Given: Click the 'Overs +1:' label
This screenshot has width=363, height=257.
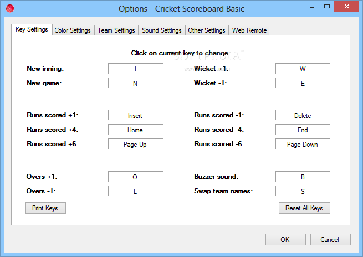Looking at the screenshot, I should point(42,177).
